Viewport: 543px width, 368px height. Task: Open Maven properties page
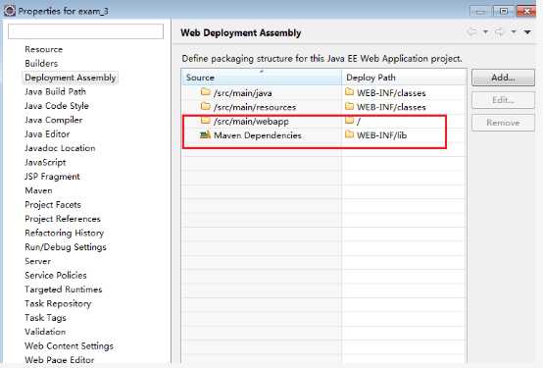[x=38, y=190]
